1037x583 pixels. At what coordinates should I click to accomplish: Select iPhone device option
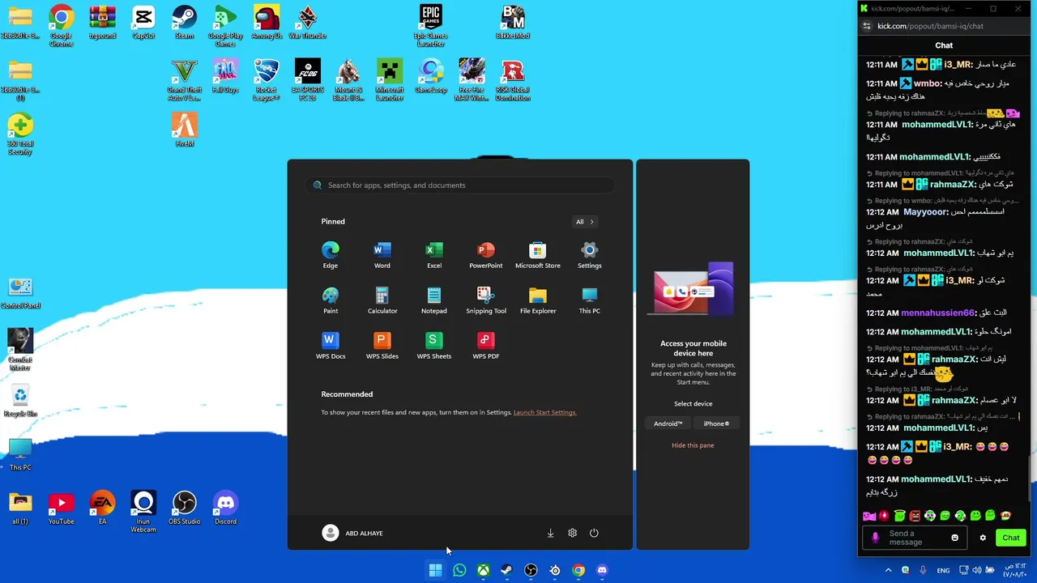click(x=716, y=423)
